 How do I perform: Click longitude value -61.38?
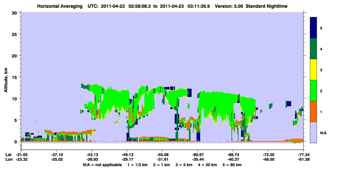coord(303,159)
